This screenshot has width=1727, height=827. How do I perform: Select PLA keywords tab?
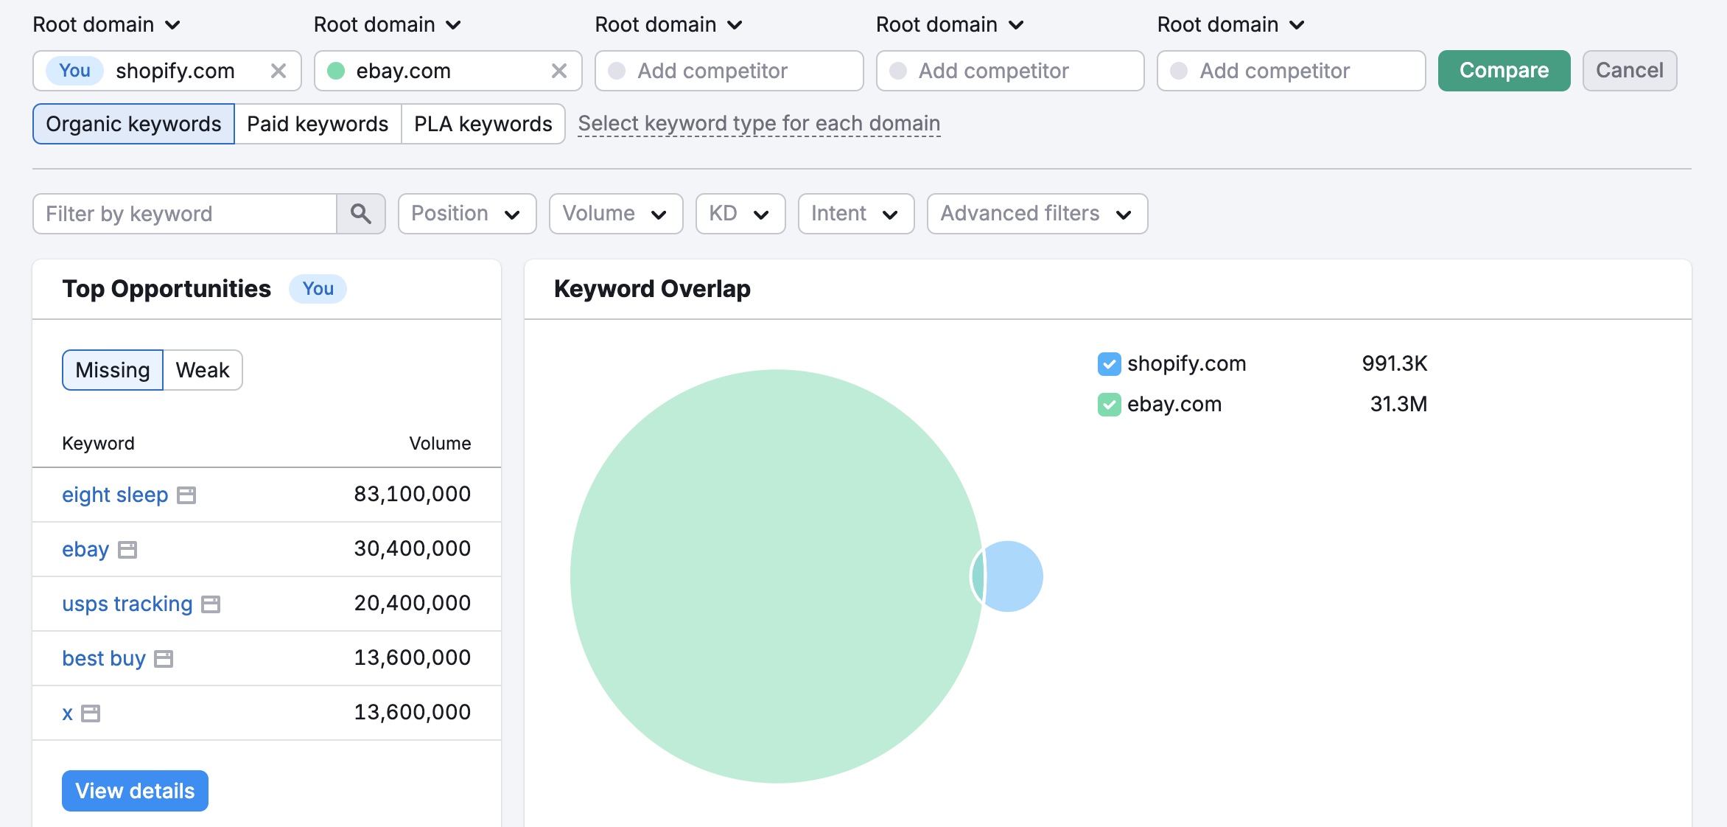(x=483, y=124)
